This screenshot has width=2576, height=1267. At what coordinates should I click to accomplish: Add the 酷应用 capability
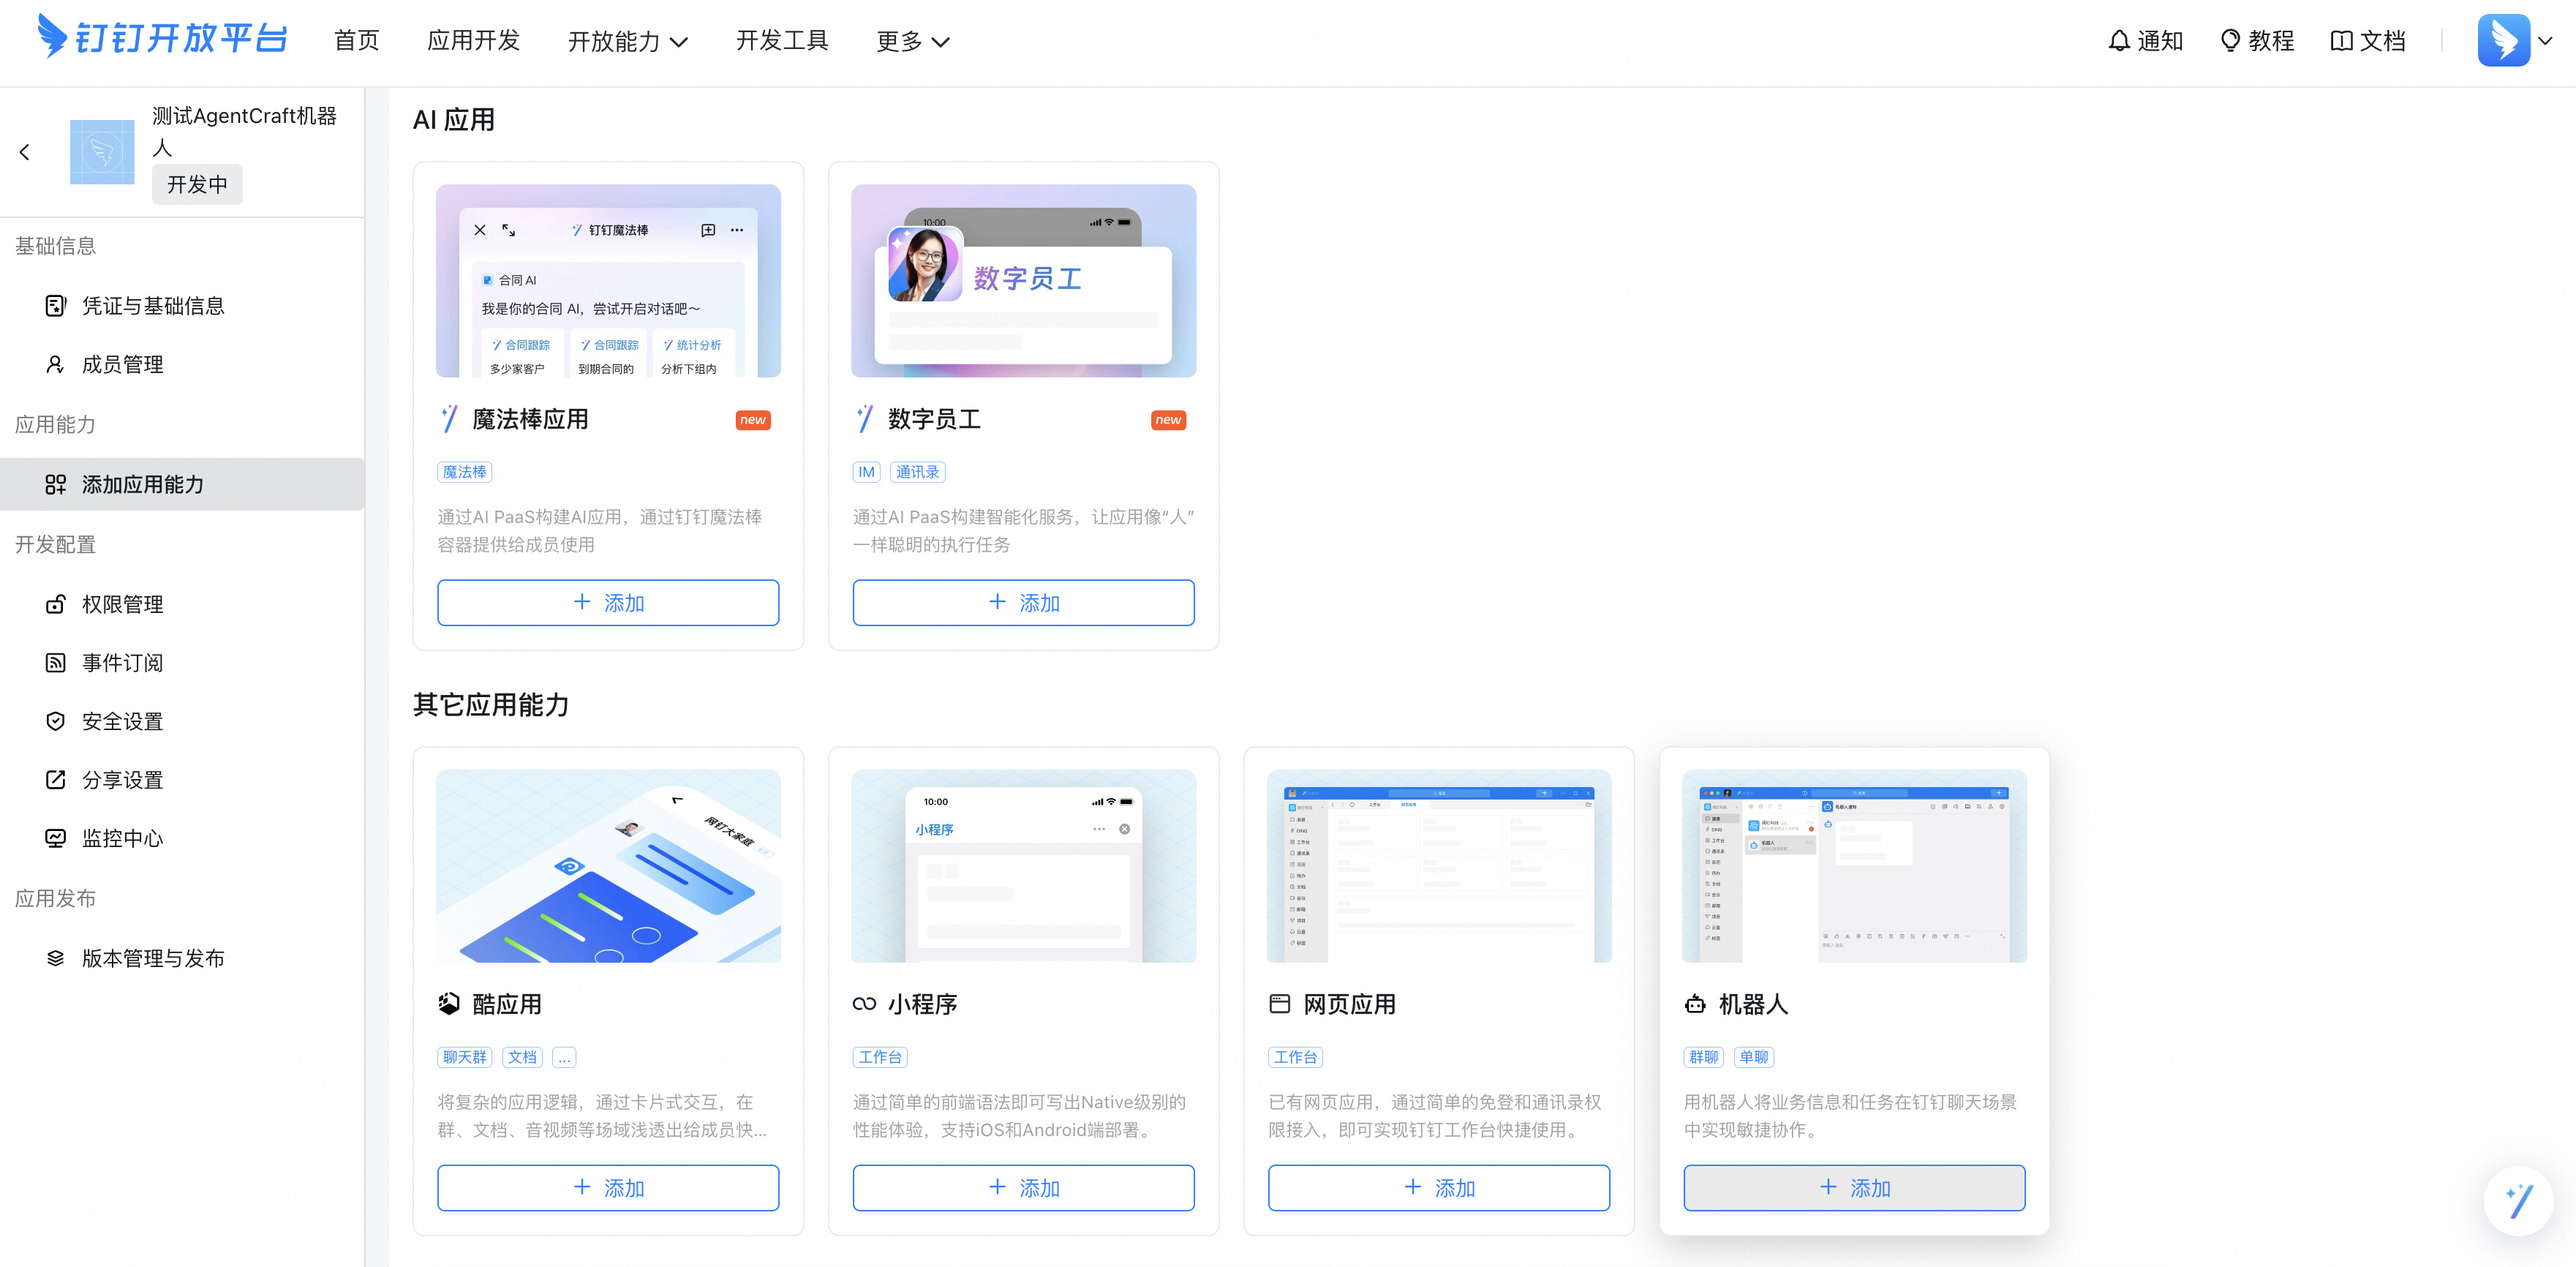(x=608, y=1188)
